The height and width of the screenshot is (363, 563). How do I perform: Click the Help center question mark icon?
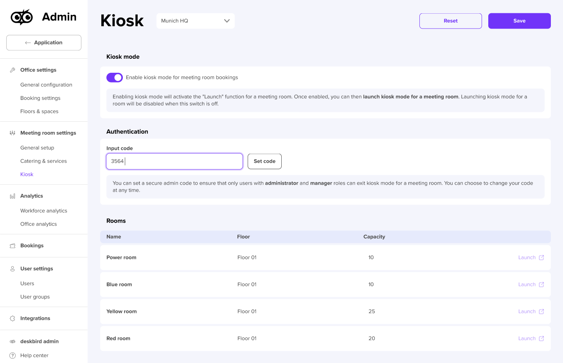click(x=12, y=355)
